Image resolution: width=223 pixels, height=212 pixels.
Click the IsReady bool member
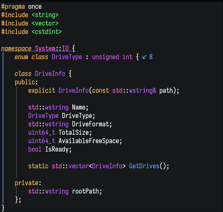[x=57, y=149]
